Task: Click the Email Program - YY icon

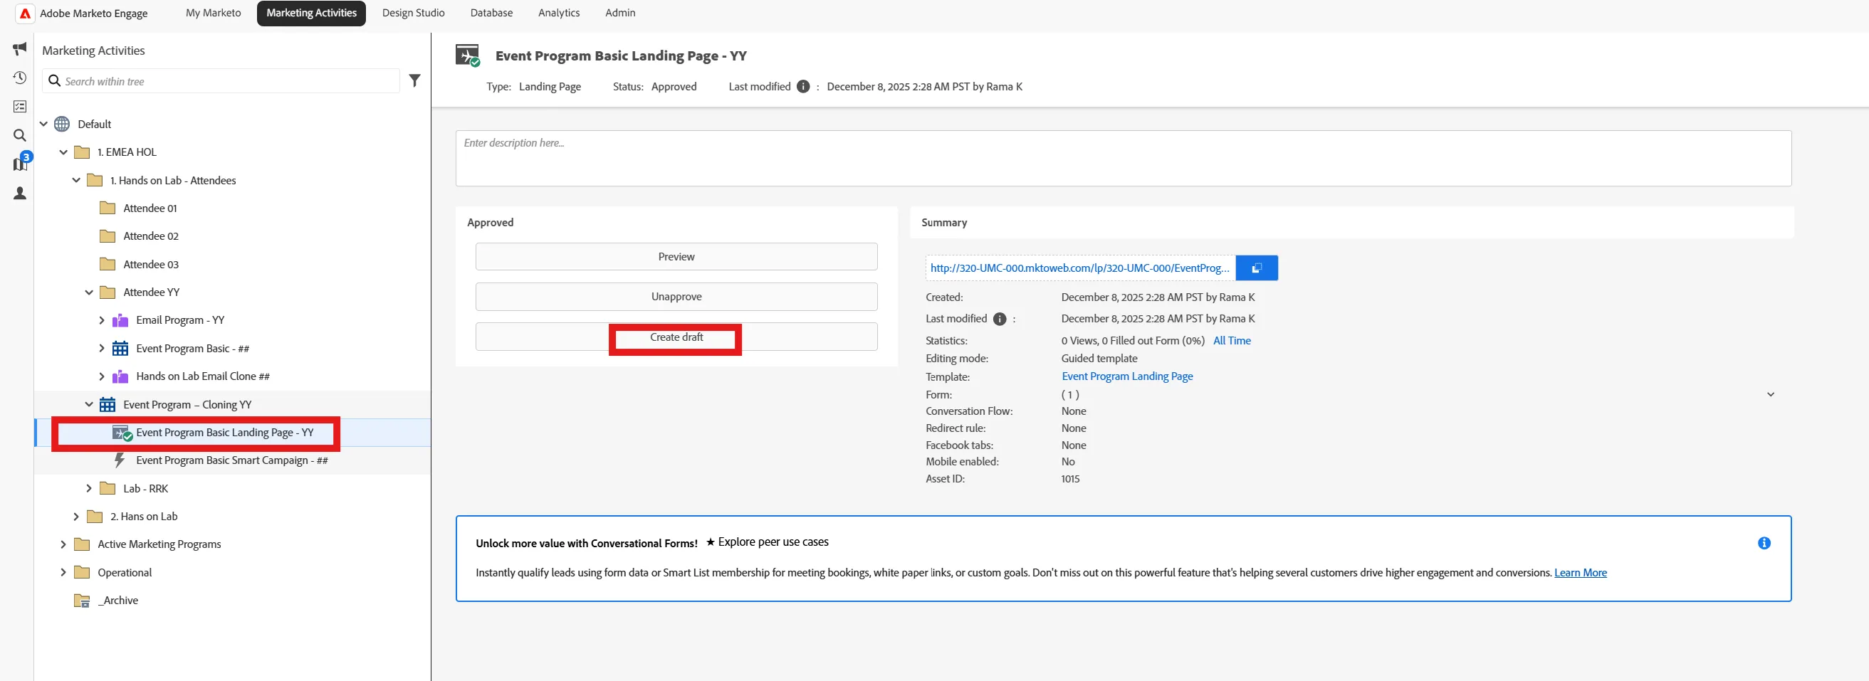Action: tap(120, 320)
